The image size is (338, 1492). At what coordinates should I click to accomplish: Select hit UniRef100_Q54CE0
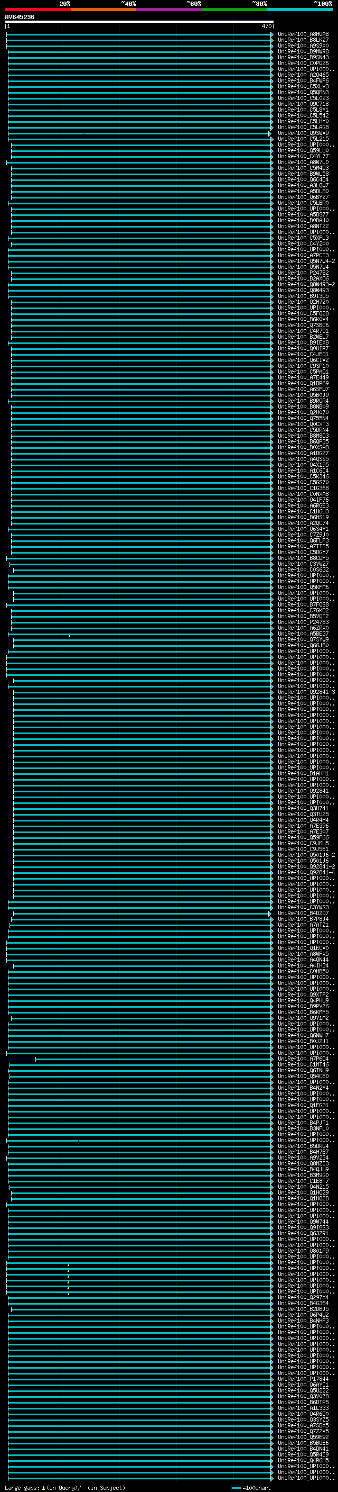303,1076
